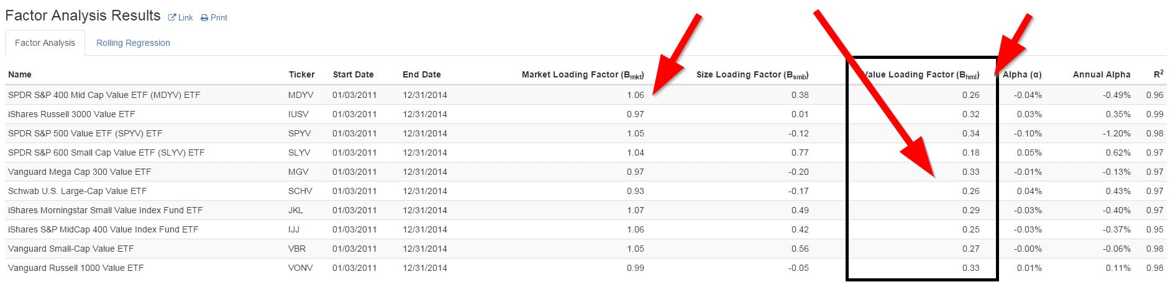Select the iShares Russell 3000 Value ETF row

point(71,114)
